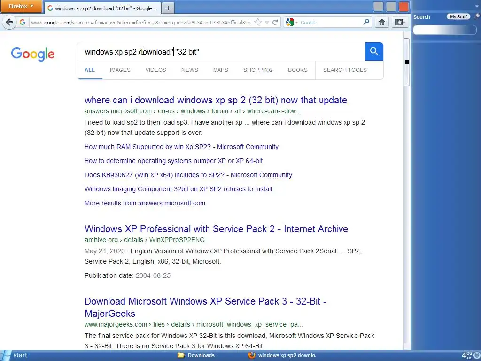This screenshot has width=481, height=361.
Task: Open the Bookmarks menu button
Action: coord(400,22)
